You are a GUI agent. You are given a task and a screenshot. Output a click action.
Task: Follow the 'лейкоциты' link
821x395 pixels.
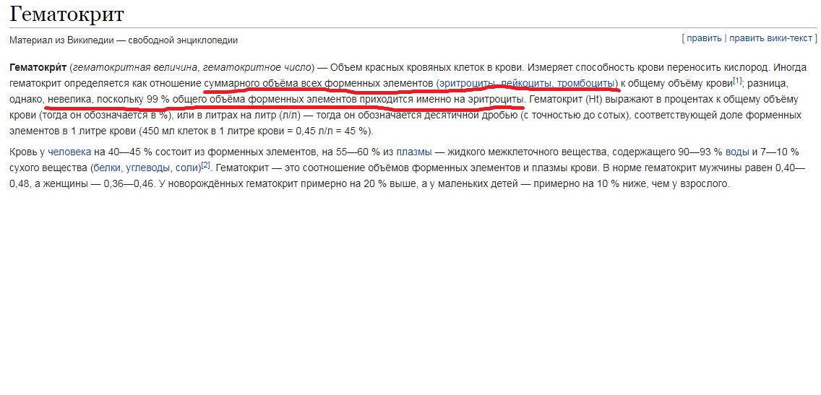525,83
